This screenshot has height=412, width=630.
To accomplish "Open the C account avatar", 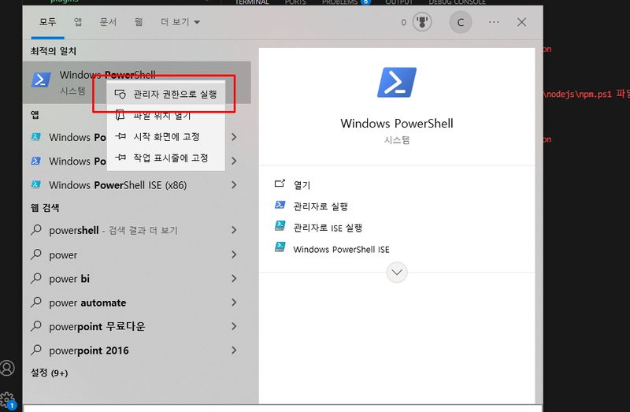I will click(x=461, y=23).
